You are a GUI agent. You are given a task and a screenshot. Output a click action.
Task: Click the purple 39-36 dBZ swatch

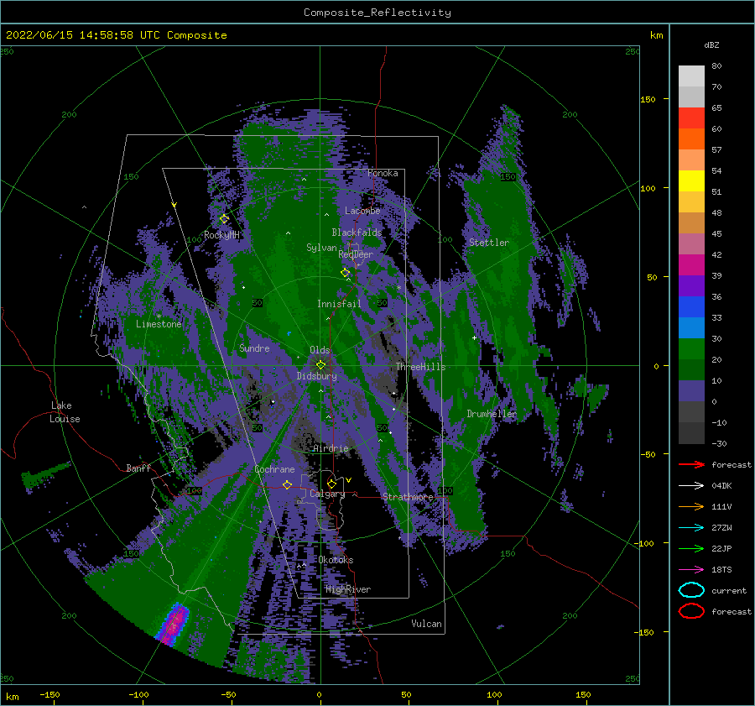tap(691, 286)
